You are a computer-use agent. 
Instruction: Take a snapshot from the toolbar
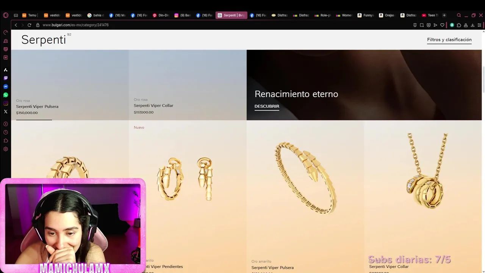[422, 25]
